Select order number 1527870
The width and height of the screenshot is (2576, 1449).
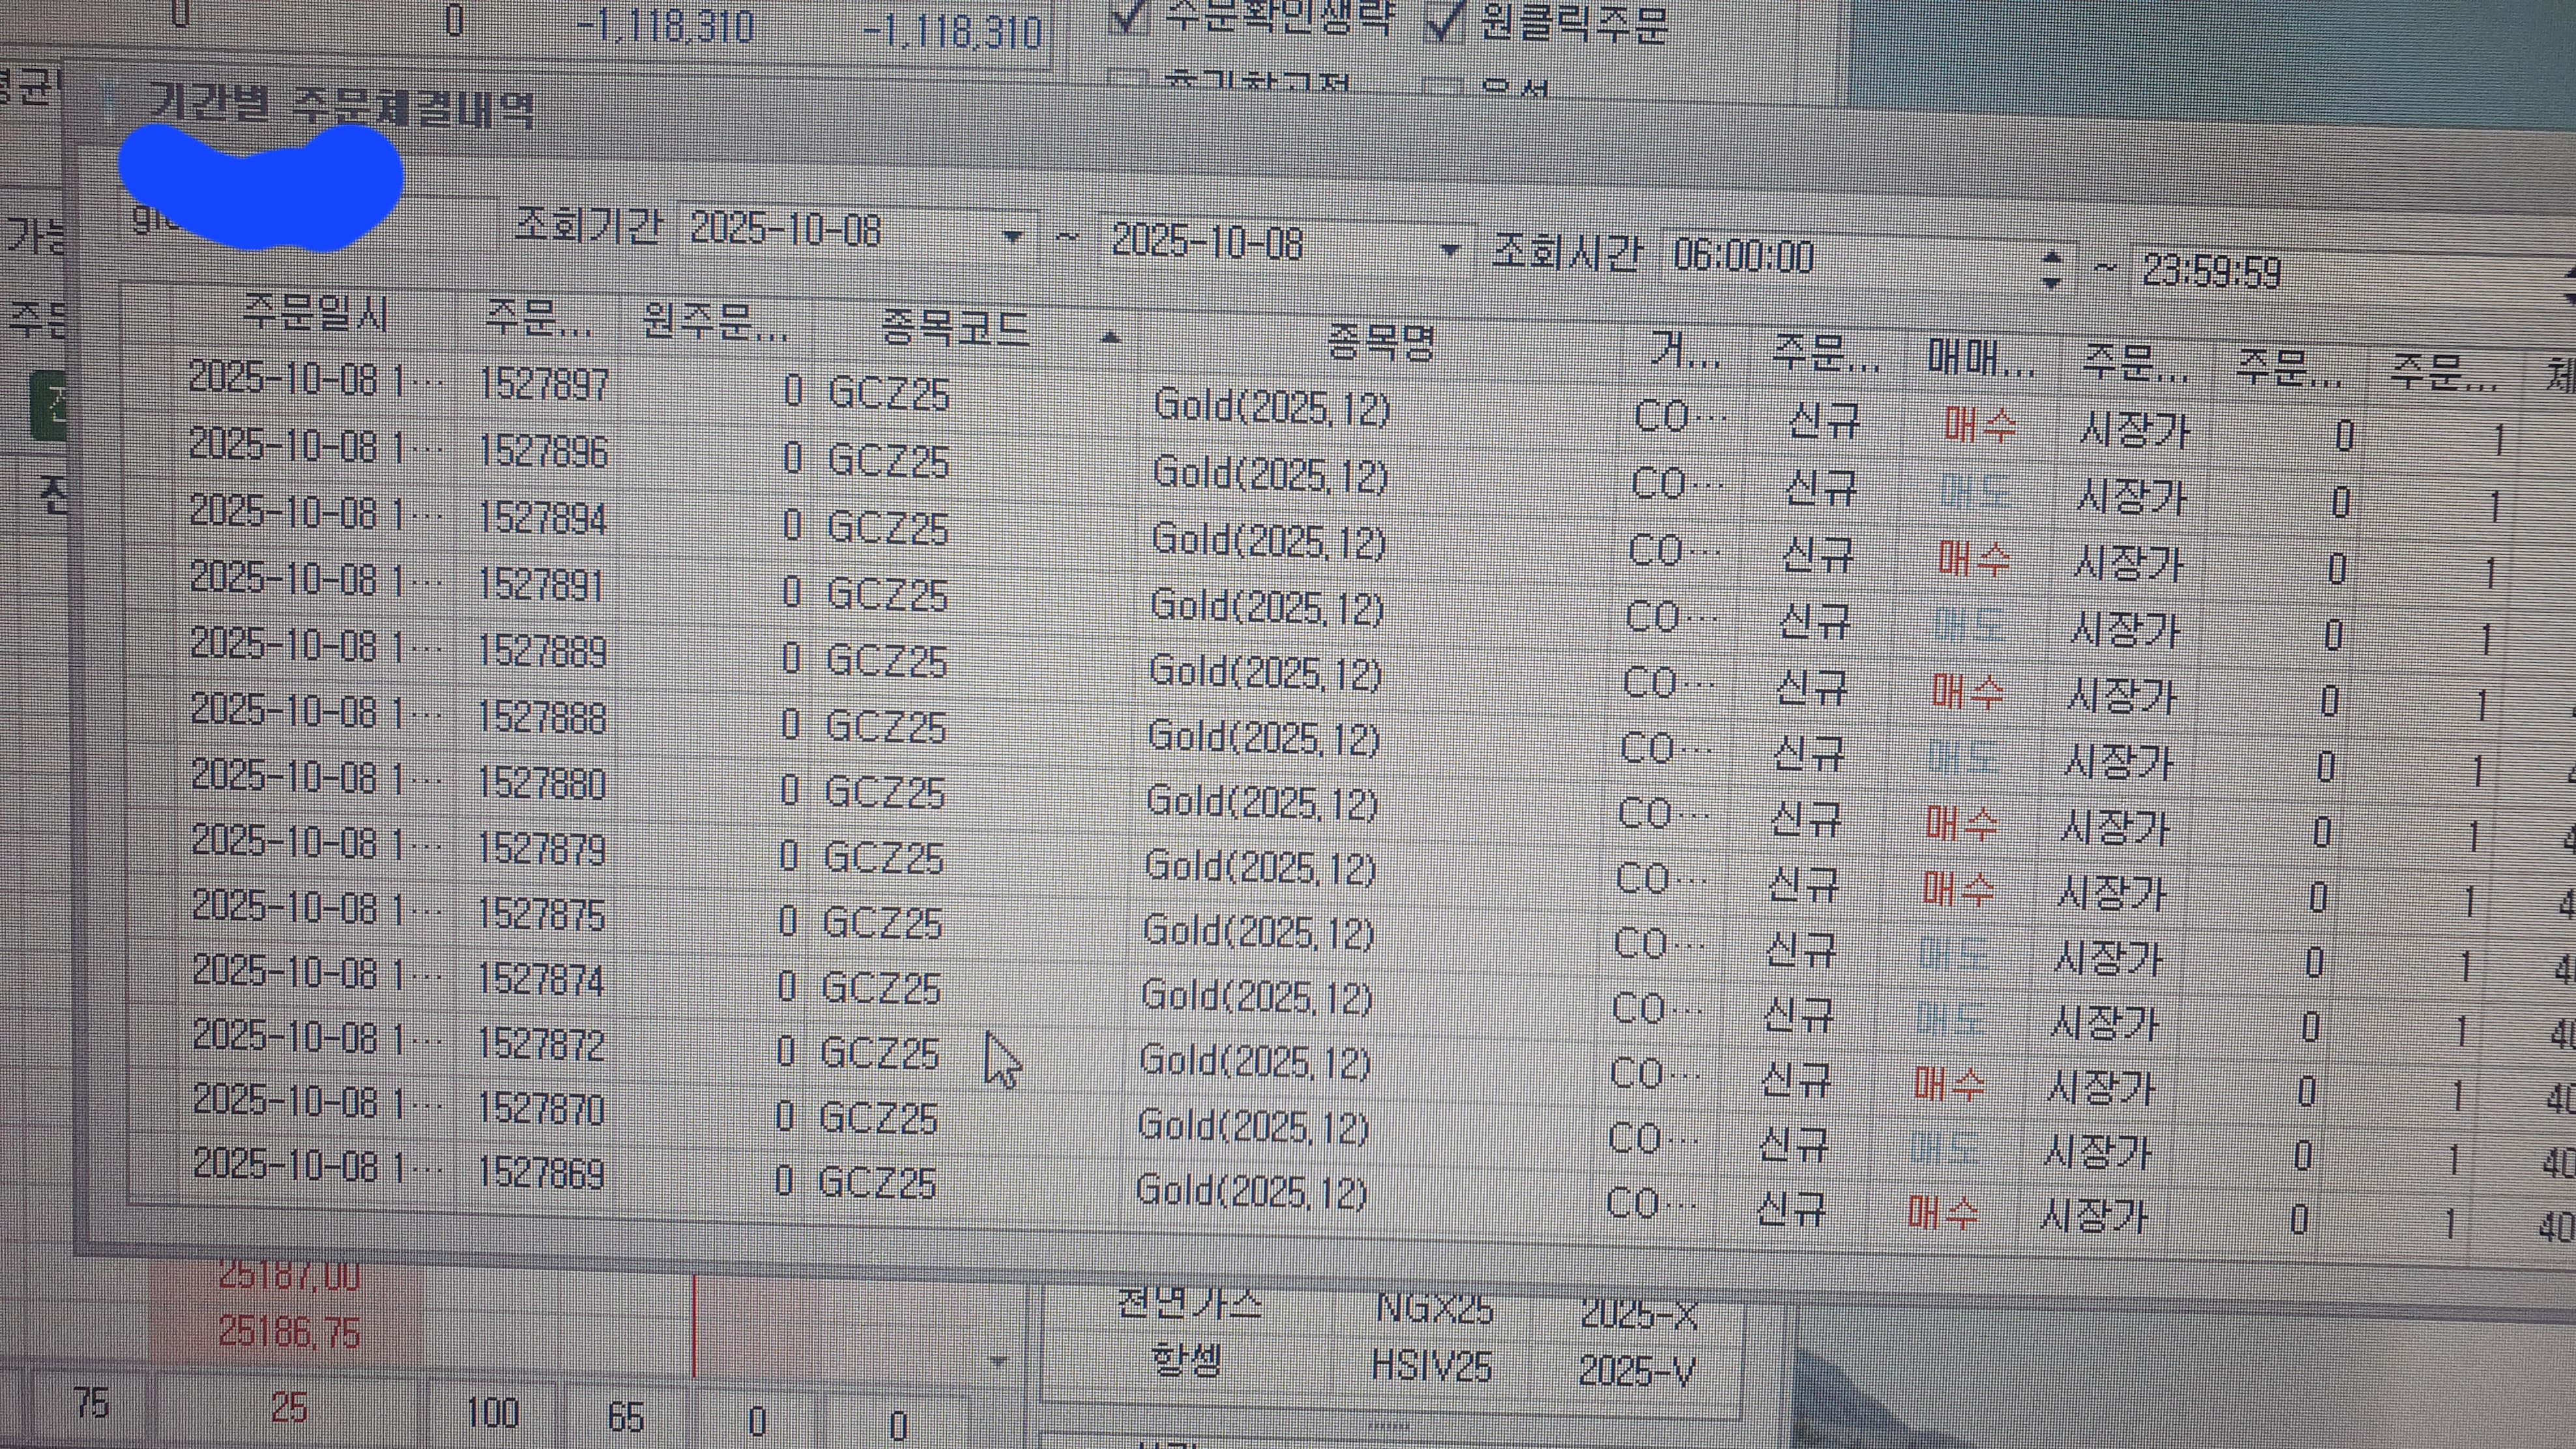(540, 1110)
